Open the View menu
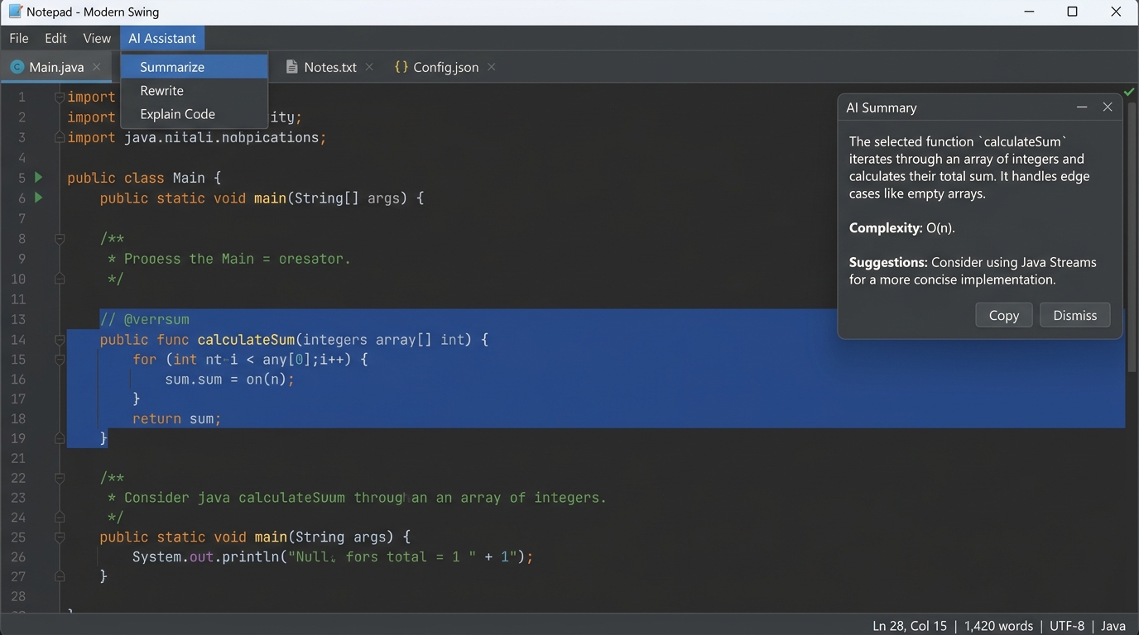The height and width of the screenshot is (635, 1139). (x=97, y=38)
